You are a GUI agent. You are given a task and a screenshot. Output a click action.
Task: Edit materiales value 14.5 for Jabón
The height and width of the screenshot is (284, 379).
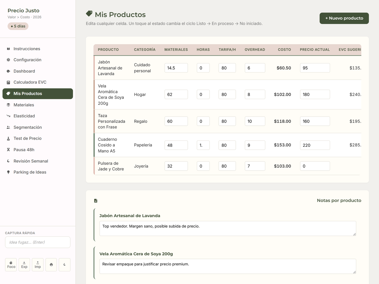[176, 68]
